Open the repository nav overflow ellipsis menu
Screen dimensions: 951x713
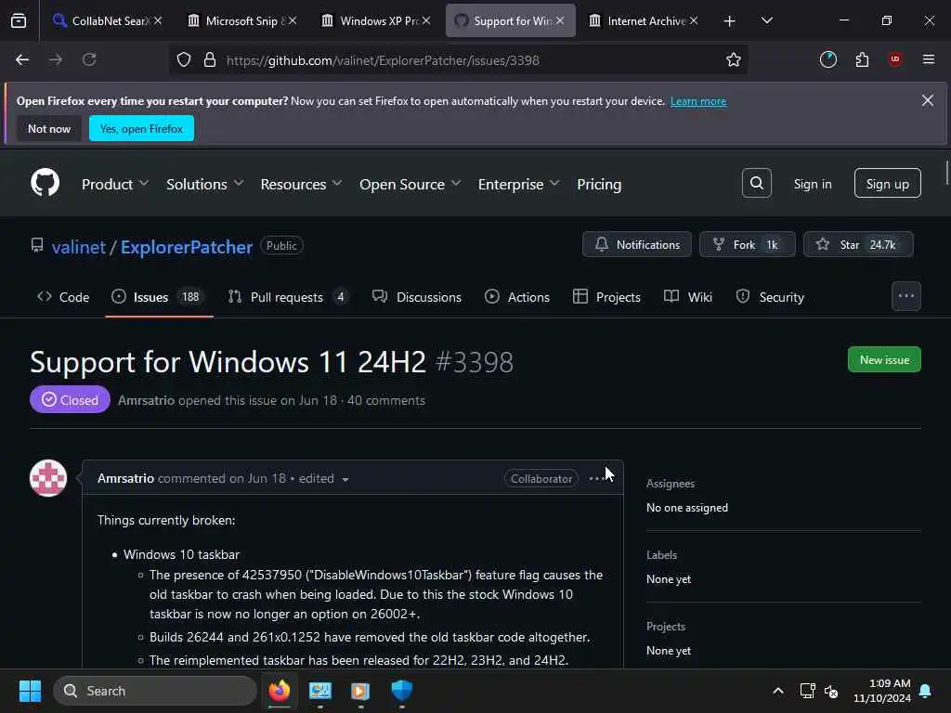(906, 296)
